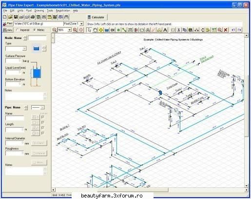Open the 50% zoom level dropdown

[x=69, y=30]
